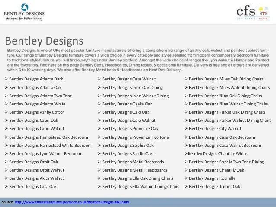Select 'Bentley Designs Nina Oak Dining Chairs'
The height and width of the screenshot is (207, 276).
225,96
